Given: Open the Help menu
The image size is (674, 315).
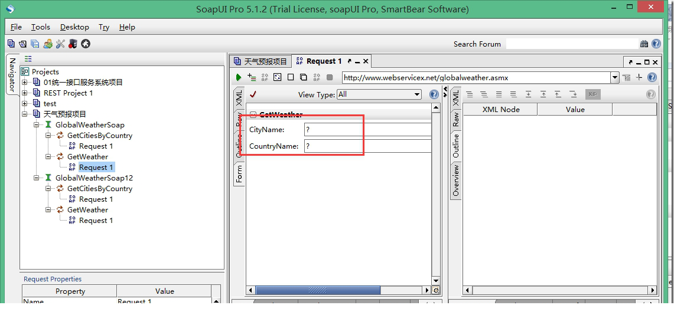Looking at the screenshot, I should point(127,27).
